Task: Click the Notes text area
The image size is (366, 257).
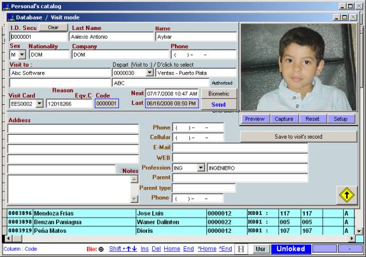Action: point(69,189)
